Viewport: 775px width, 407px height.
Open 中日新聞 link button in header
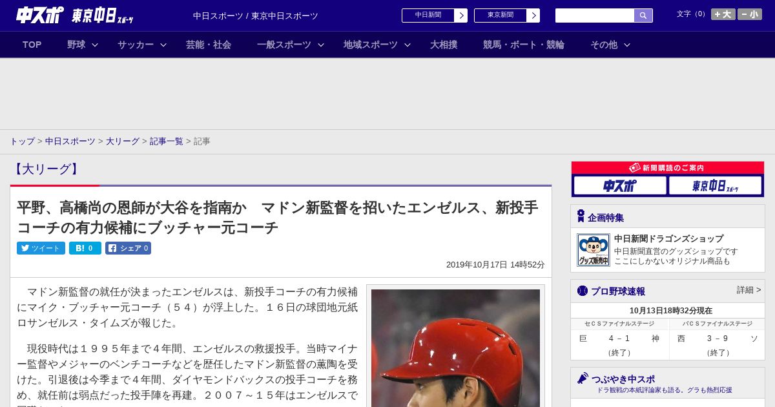click(x=428, y=16)
